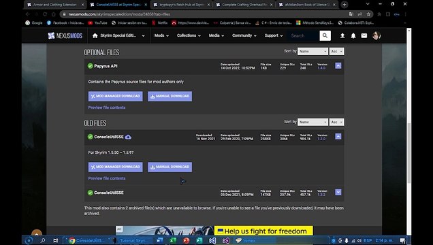This screenshot has width=433, height=245.
Task: Switch to Chrome ConsoleUtilSSE taskbar window
Action: 86,241
